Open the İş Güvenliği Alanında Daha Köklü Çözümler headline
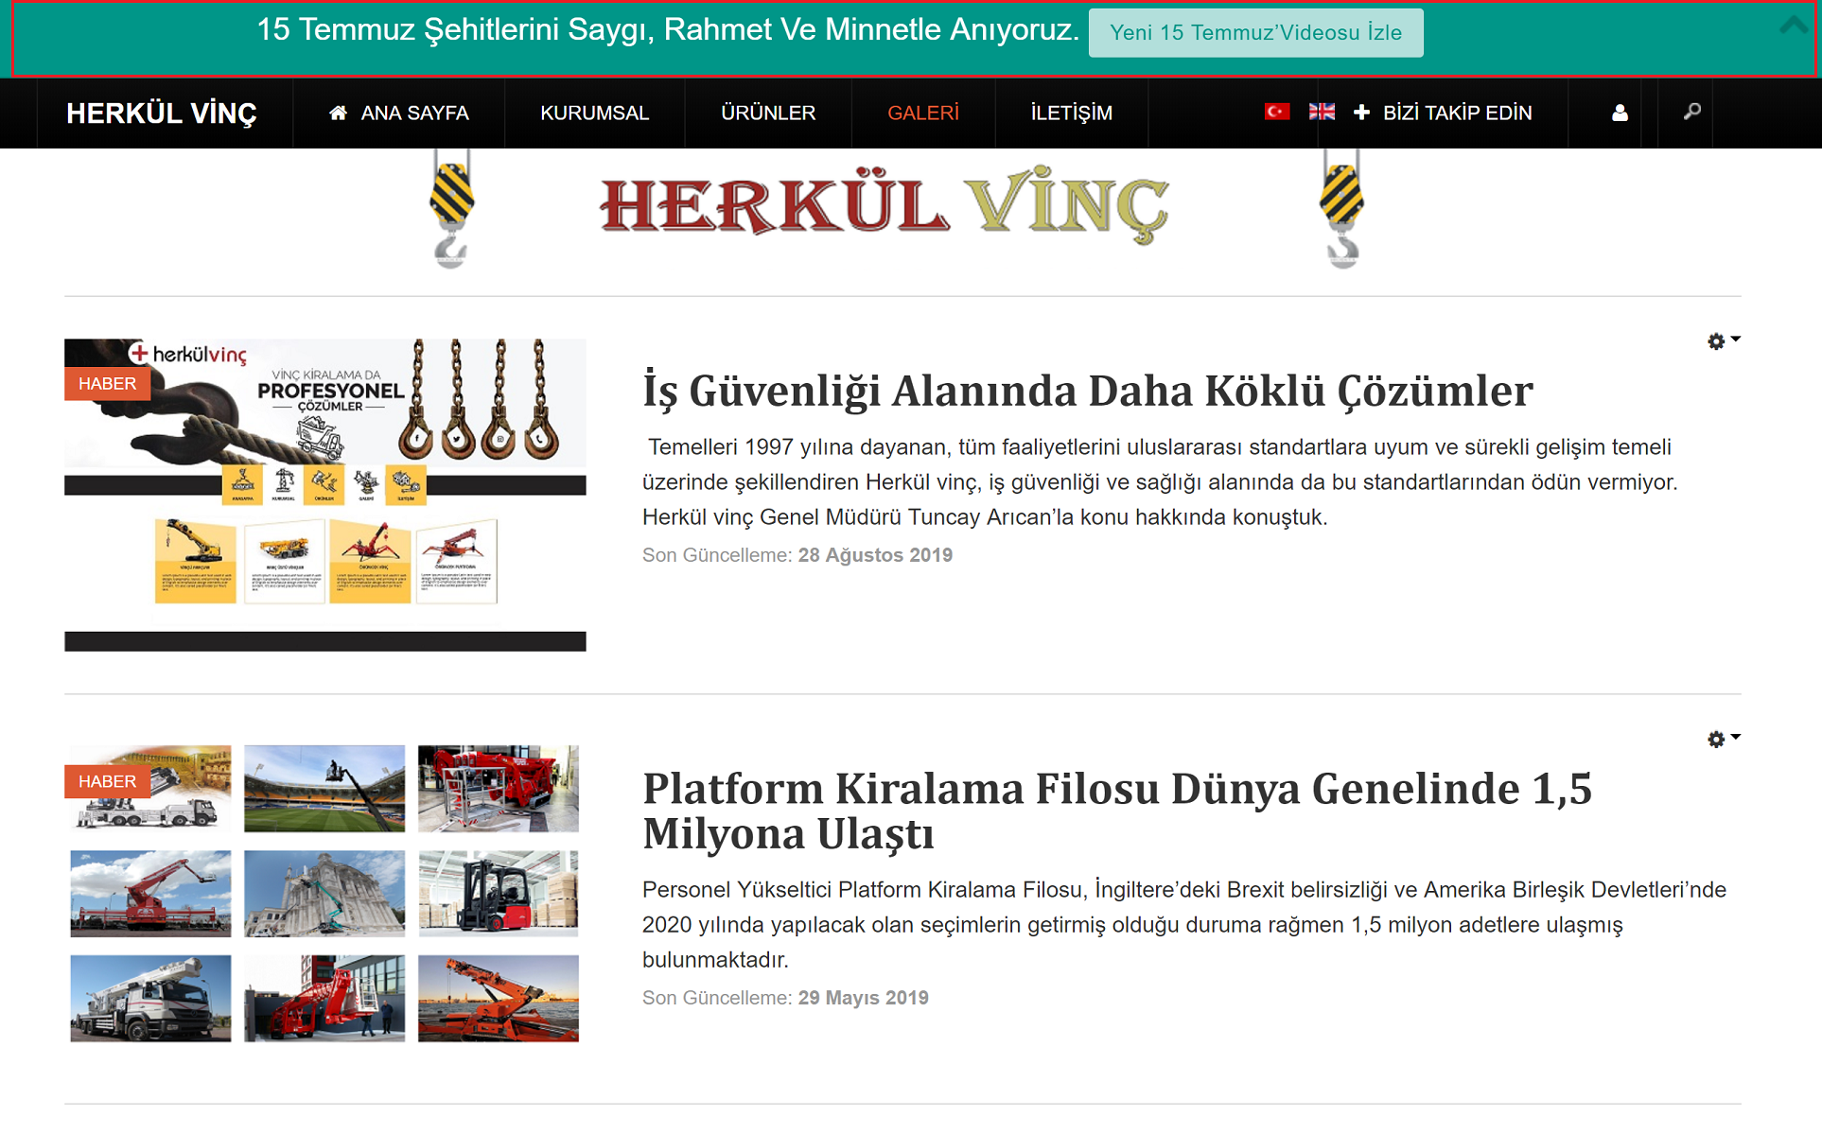The image size is (1822, 1134). (1087, 392)
